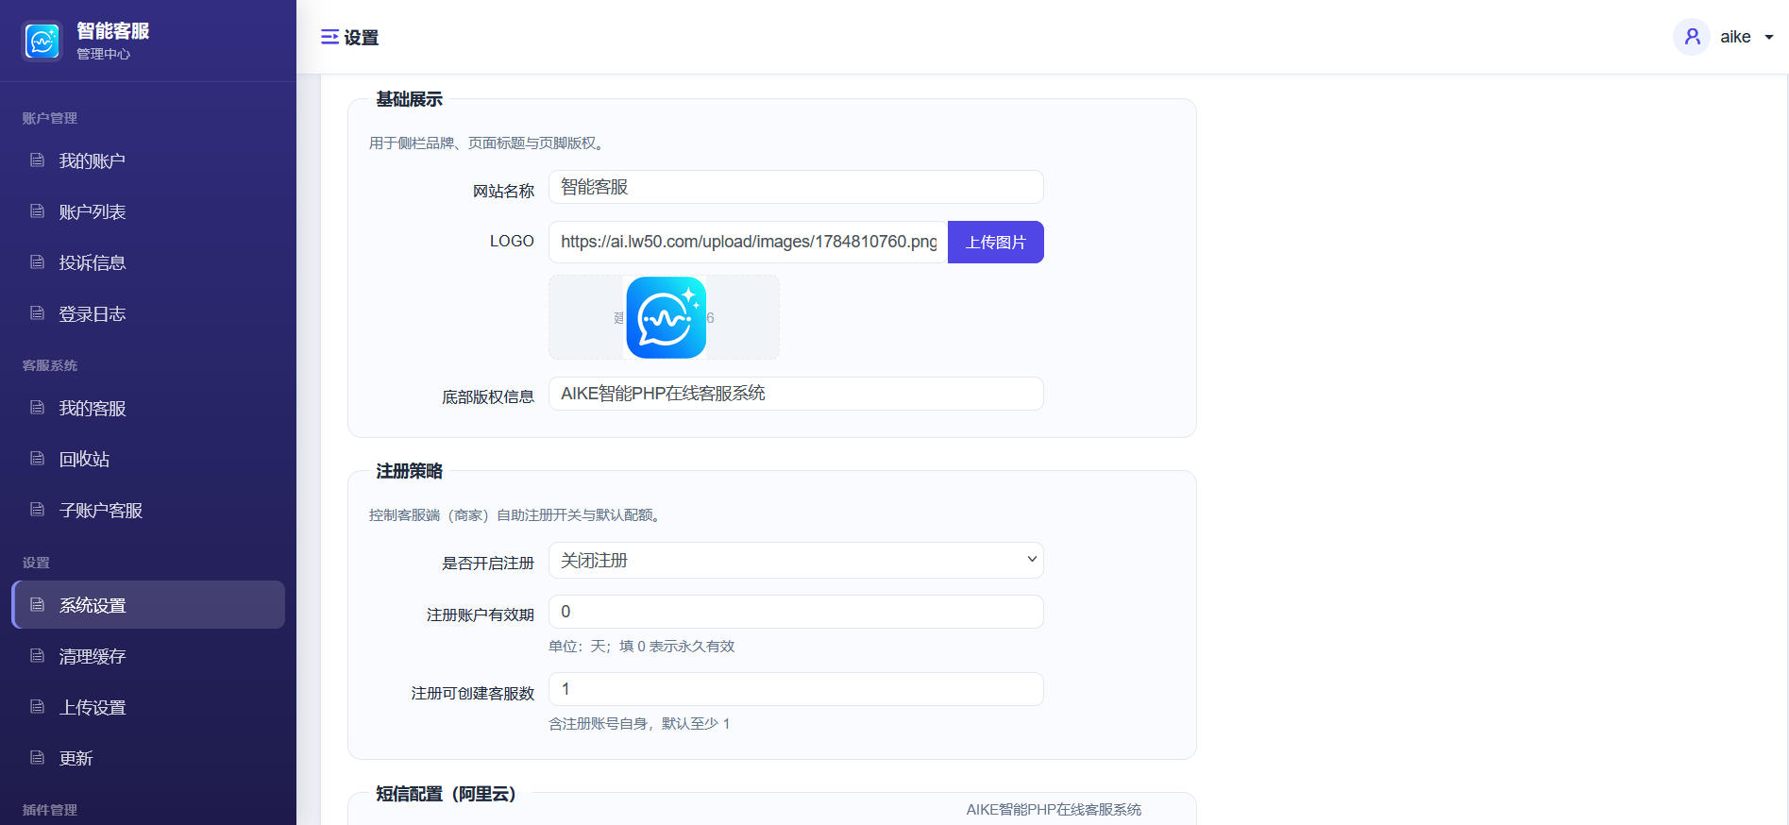Image resolution: width=1789 pixels, height=825 pixels.
Task: Open 回收站 in sidebar
Action: [148, 459]
